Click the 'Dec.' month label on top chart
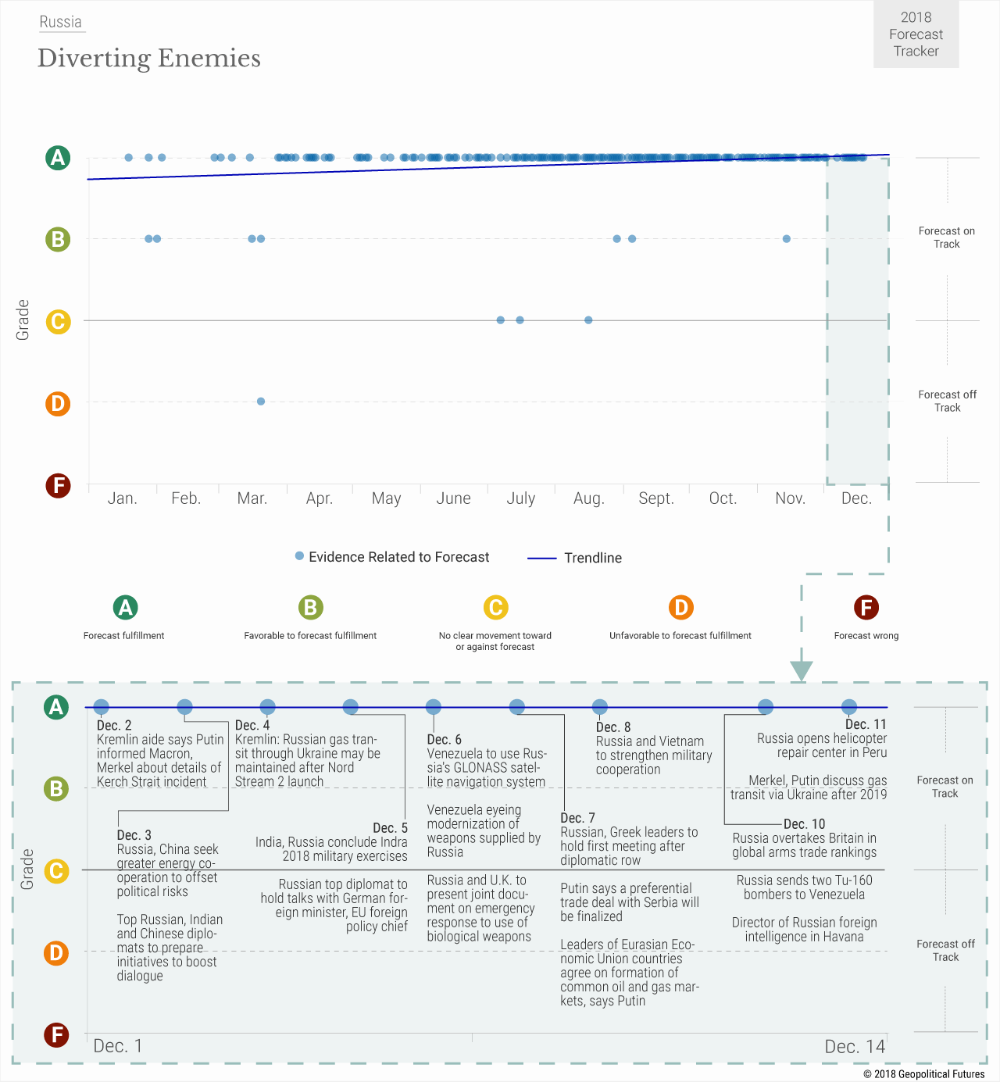Image resolution: width=1000 pixels, height=1082 pixels. [x=856, y=498]
